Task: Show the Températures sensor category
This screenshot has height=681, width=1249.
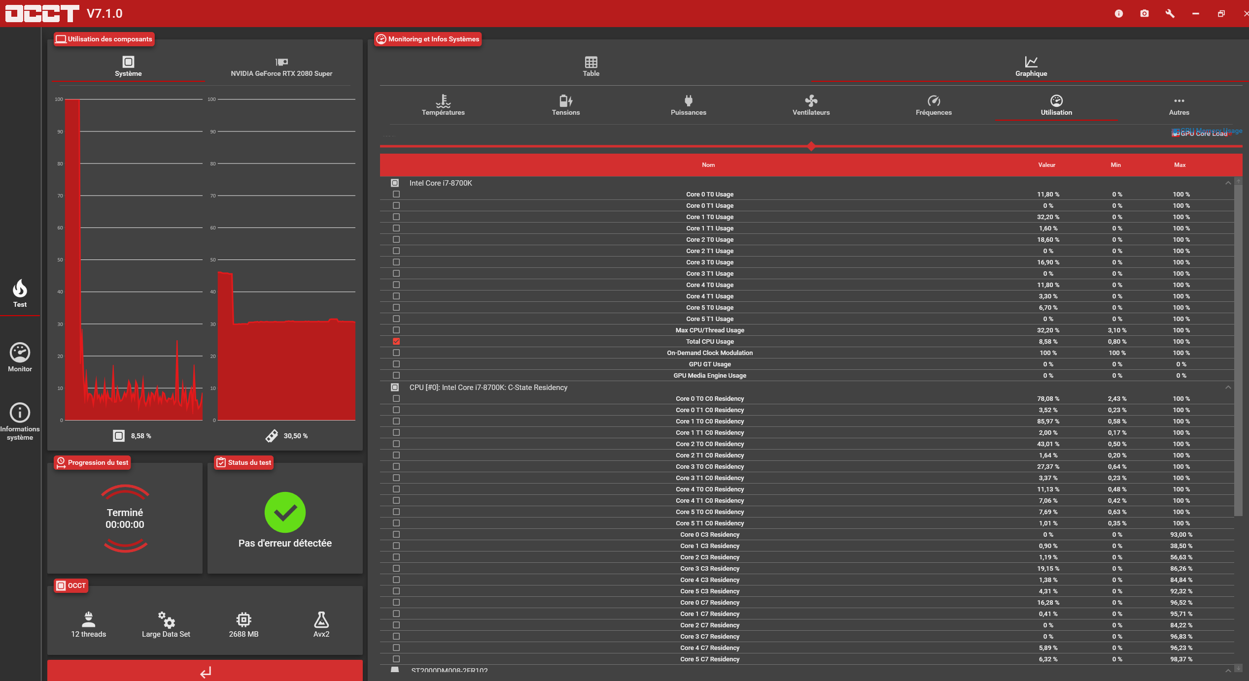Action: (443, 105)
